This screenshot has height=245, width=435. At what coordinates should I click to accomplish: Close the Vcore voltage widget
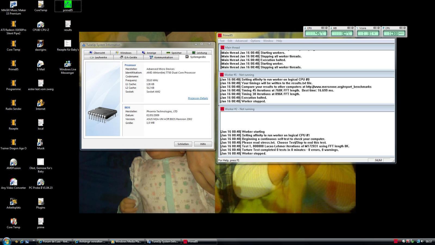point(378,28)
